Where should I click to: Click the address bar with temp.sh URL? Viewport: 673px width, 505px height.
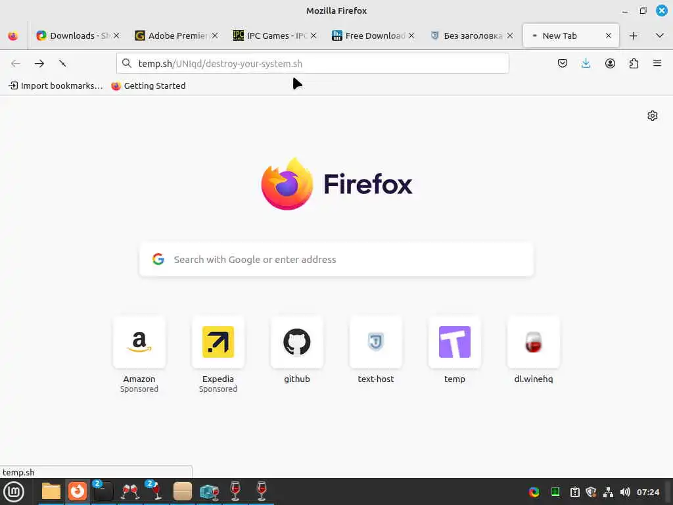[312, 64]
